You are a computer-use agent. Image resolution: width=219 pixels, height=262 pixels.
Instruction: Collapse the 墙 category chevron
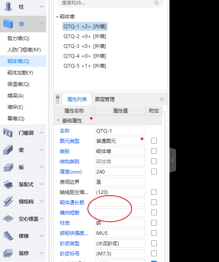tap(42, 24)
